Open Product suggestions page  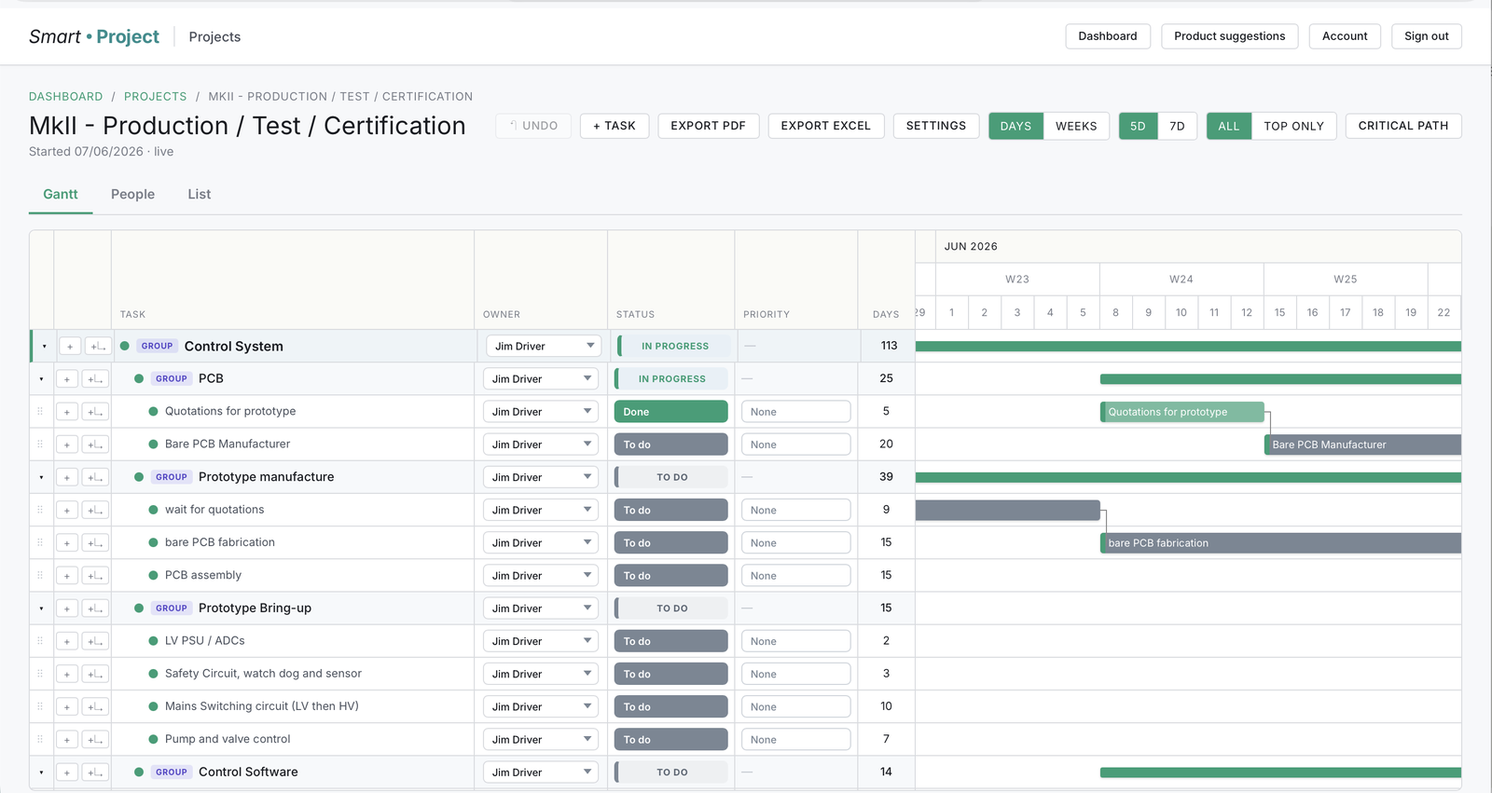1230,36
